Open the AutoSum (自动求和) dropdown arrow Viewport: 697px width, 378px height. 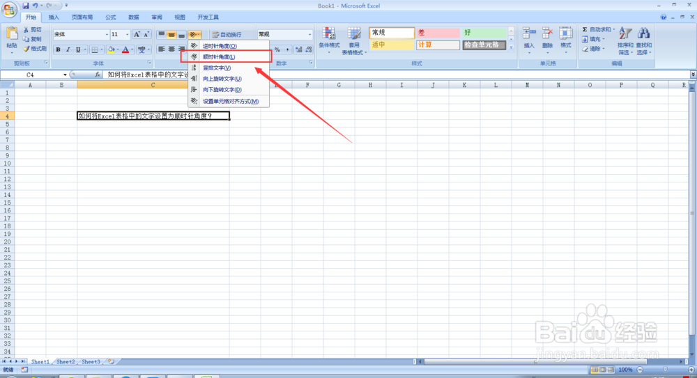click(x=614, y=29)
